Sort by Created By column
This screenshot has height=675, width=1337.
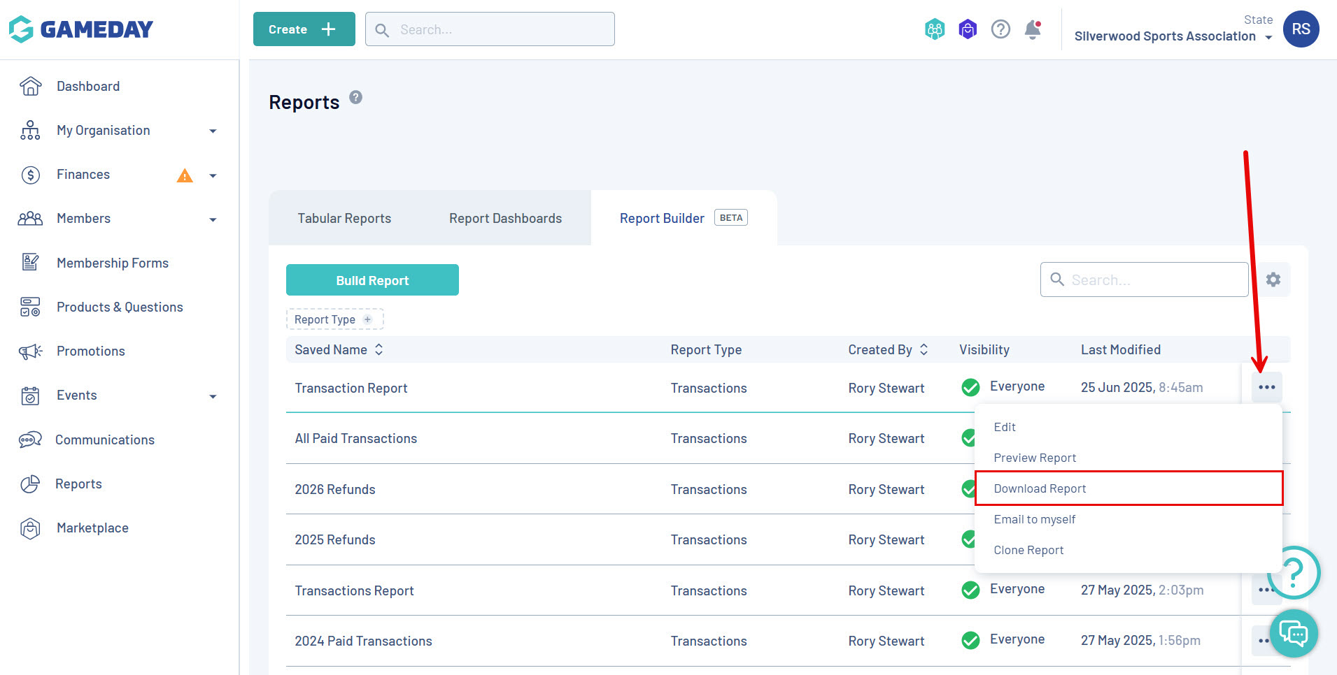click(888, 349)
